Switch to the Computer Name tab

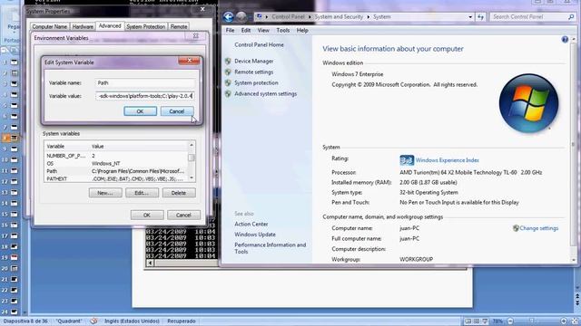(x=50, y=26)
